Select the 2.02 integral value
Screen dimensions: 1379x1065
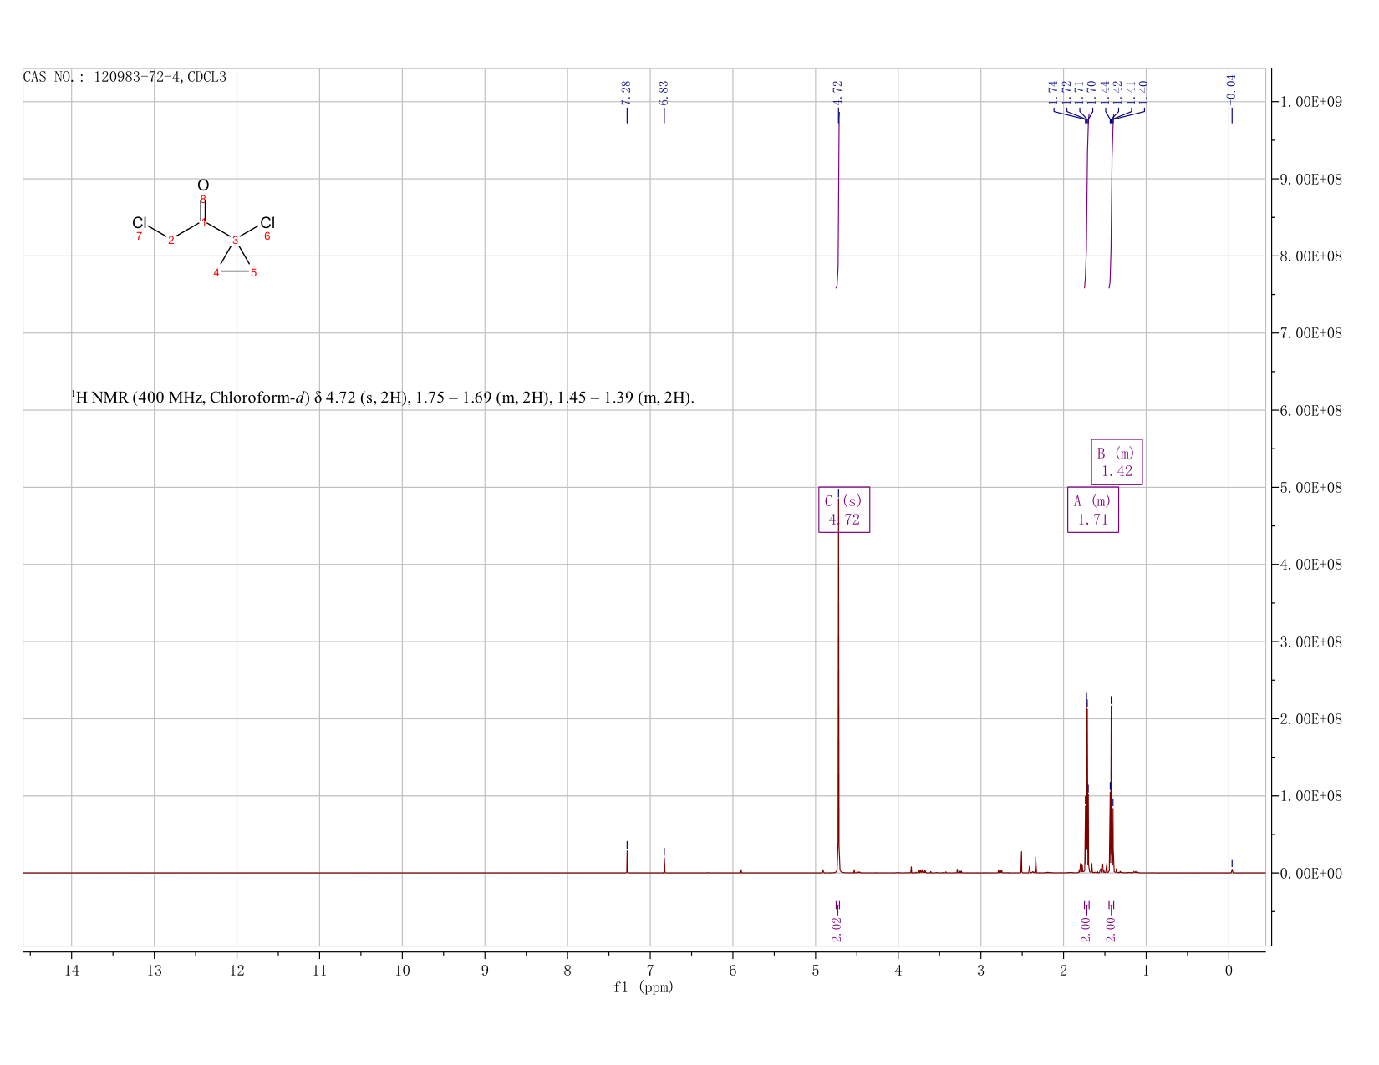coord(837,929)
